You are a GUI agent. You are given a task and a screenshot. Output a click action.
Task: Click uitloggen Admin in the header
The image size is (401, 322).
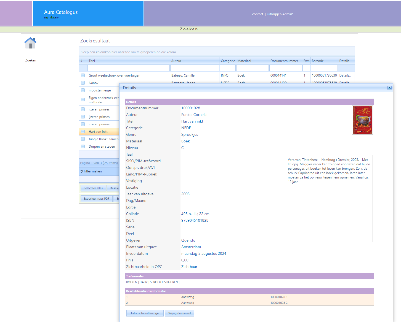pyautogui.click(x=280, y=14)
